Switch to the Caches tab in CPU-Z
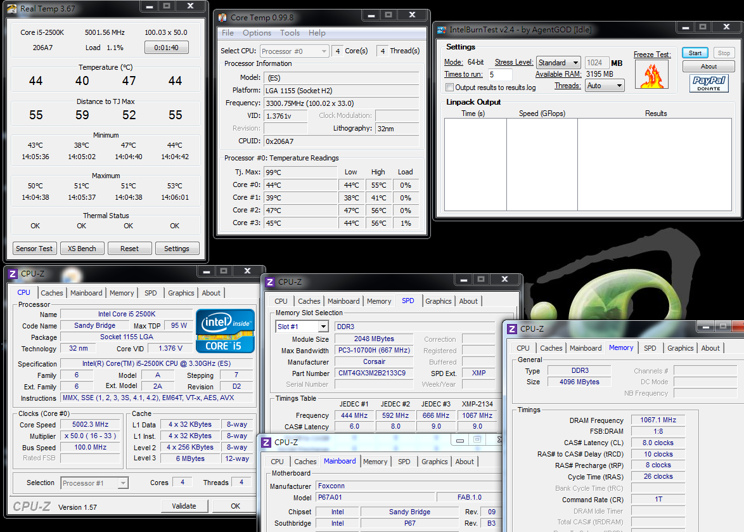 [x=52, y=293]
